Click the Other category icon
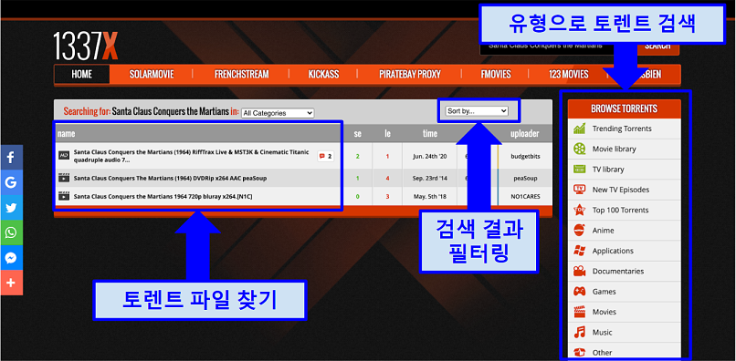This screenshot has height=361, width=736. pyautogui.click(x=579, y=352)
